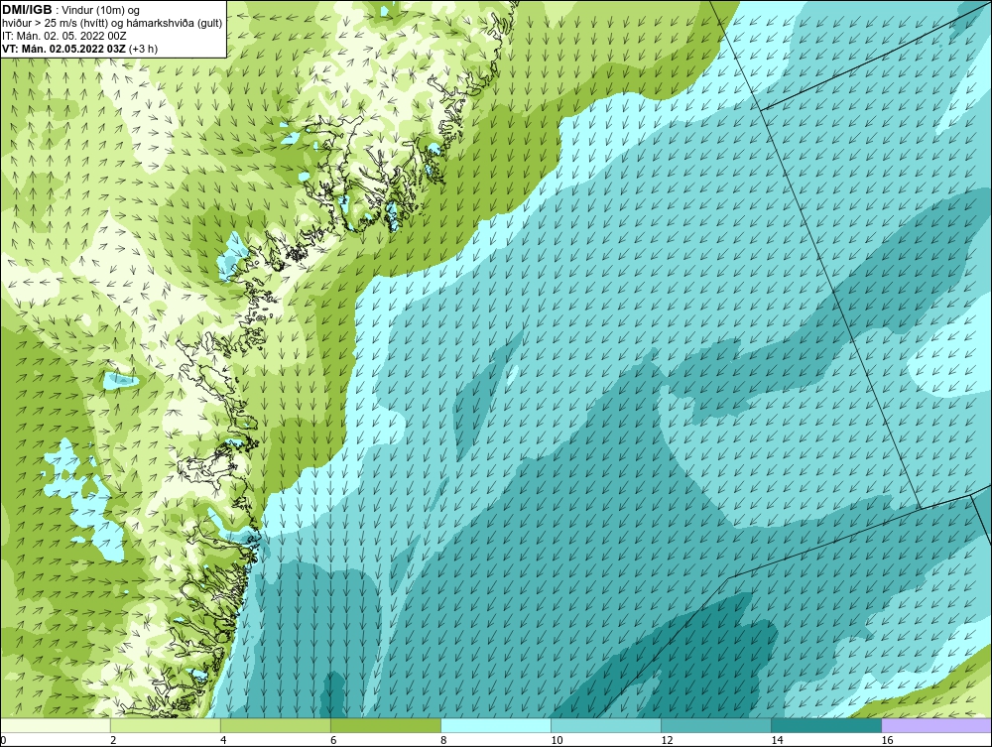
Task: Click the 4–6 m/s legend color swatch
Action: [x=276, y=725]
